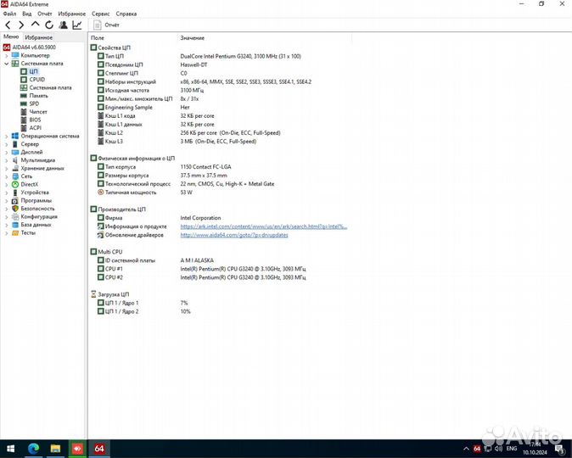
Task: Expand the Компьютер tree node
Action: click(x=7, y=55)
